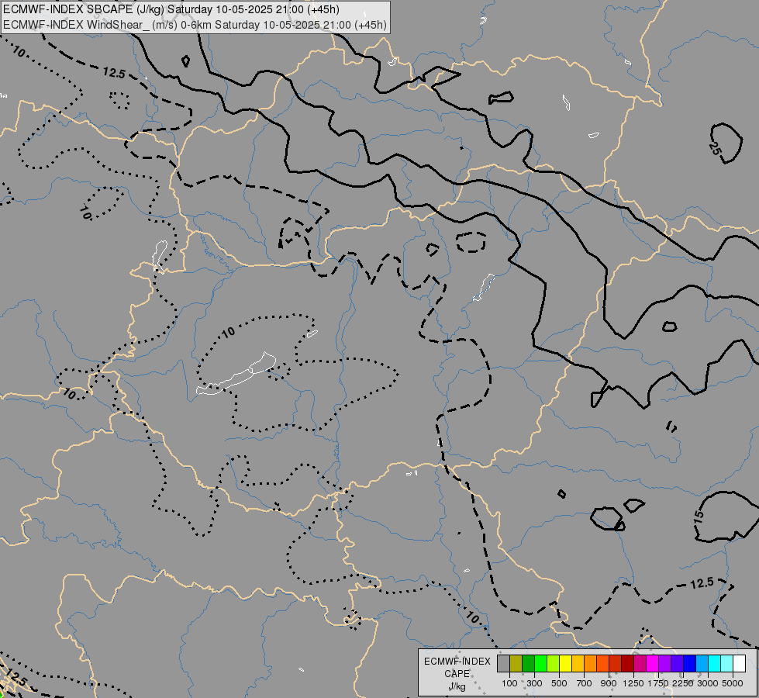Pick the white 5000 J/kg swatch
This screenshot has height=698, width=759.
pos(739,663)
